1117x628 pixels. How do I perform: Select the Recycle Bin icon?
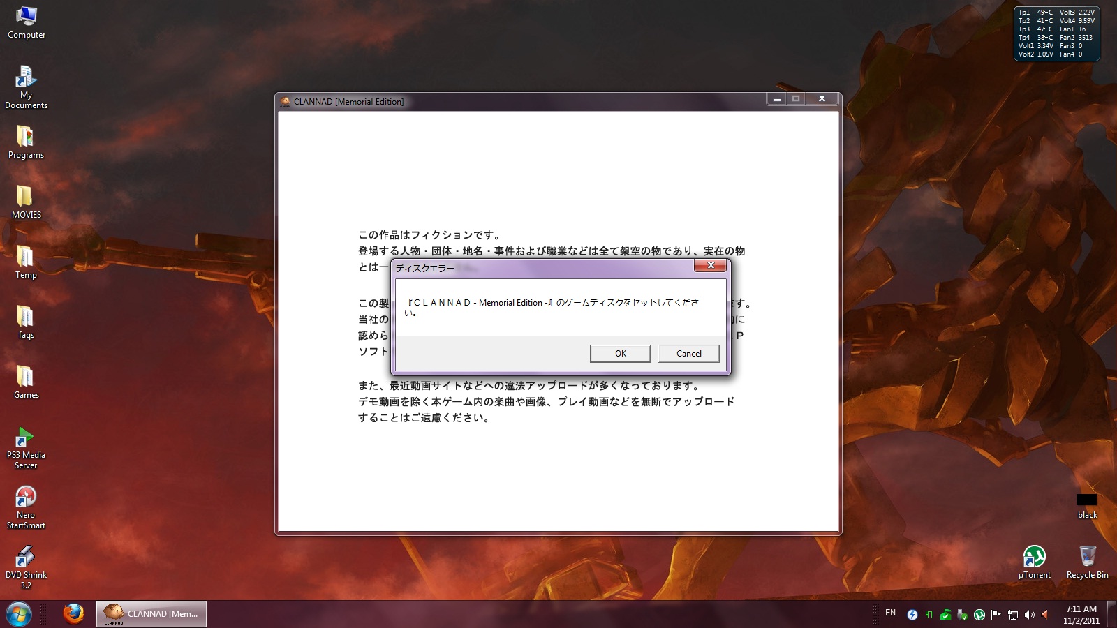(x=1087, y=562)
